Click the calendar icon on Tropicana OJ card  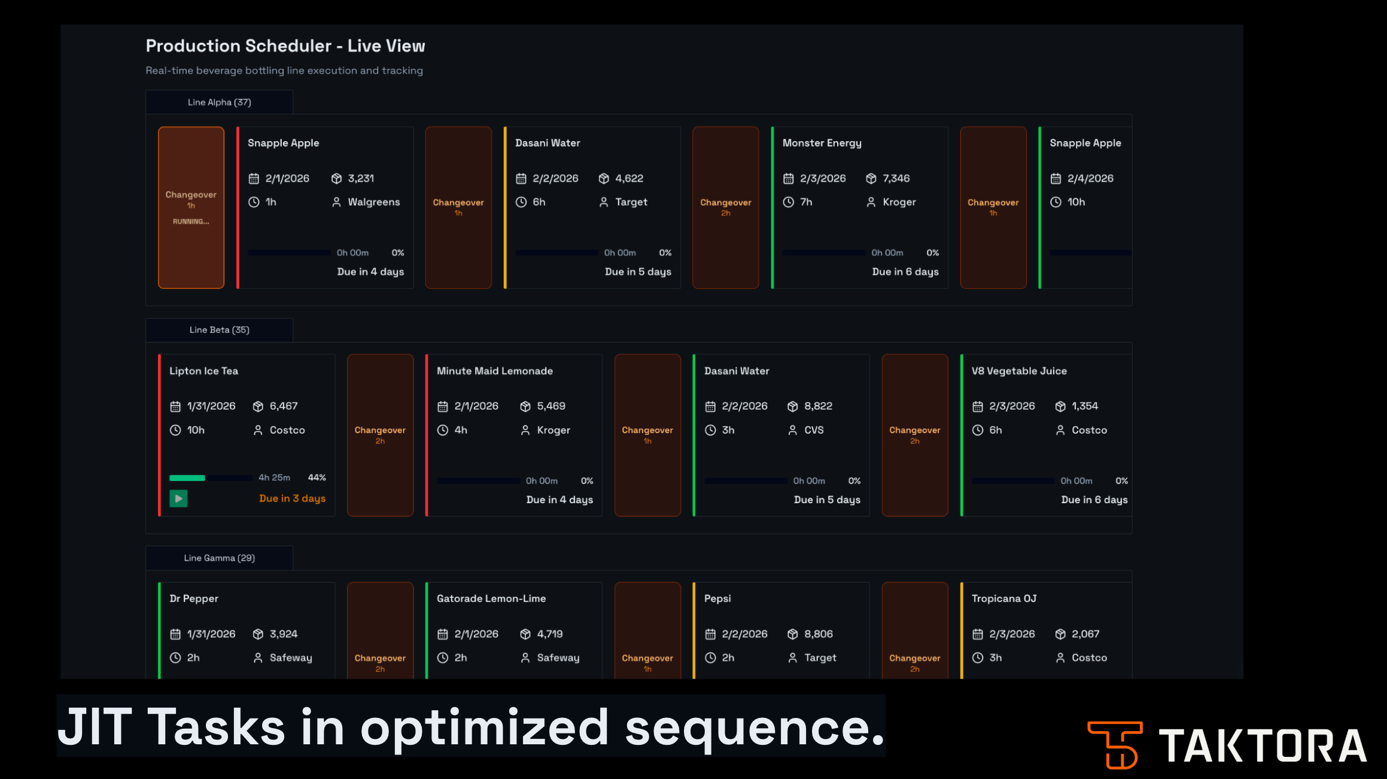point(978,634)
